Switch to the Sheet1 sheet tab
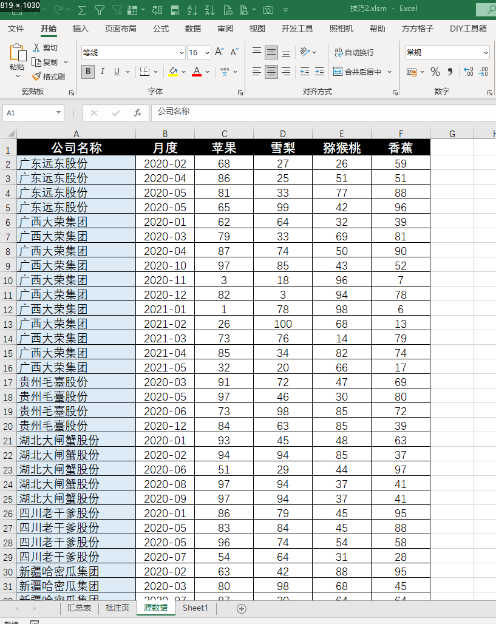 pyautogui.click(x=195, y=608)
